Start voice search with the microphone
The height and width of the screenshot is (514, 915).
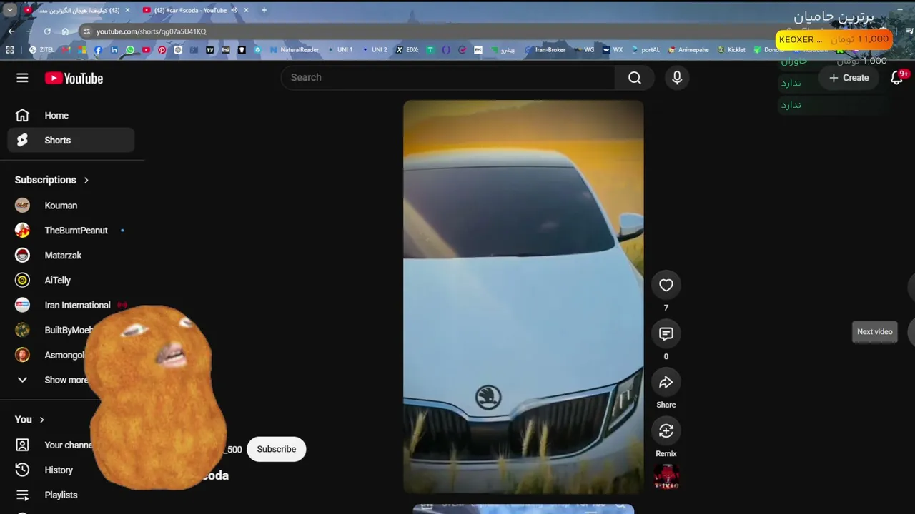coord(677,78)
